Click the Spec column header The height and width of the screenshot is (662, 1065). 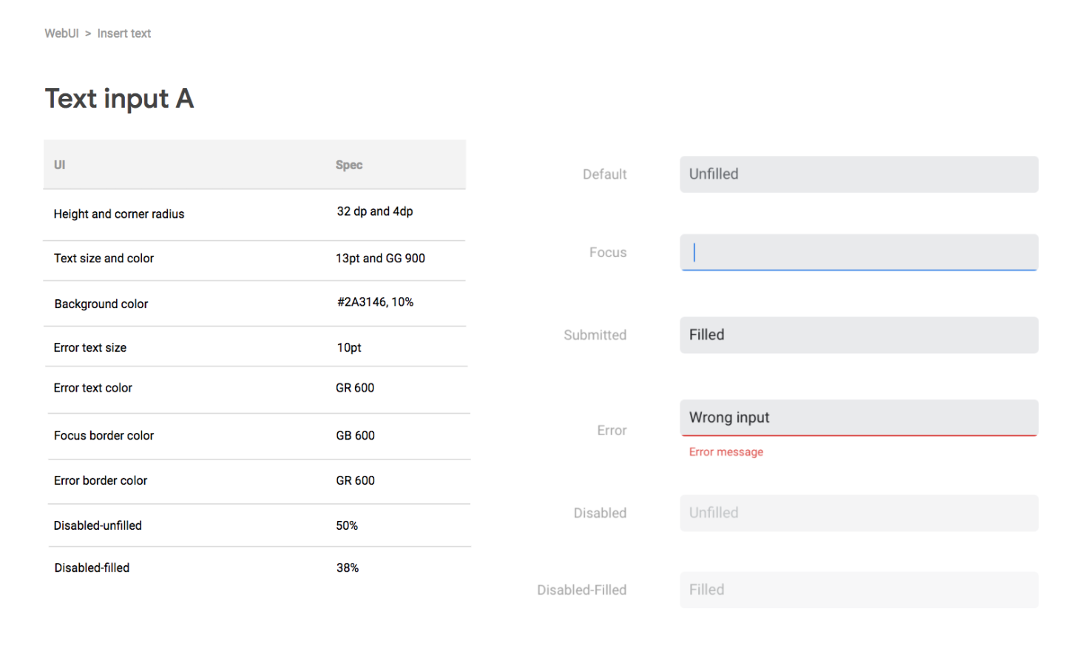pyautogui.click(x=349, y=165)
